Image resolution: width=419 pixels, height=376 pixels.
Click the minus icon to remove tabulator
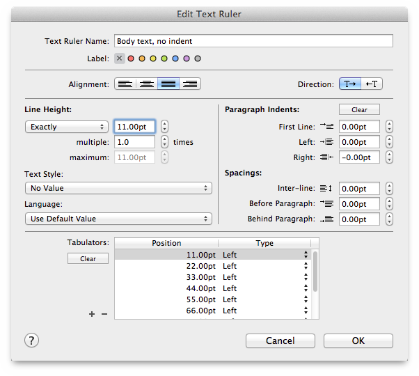104,314
